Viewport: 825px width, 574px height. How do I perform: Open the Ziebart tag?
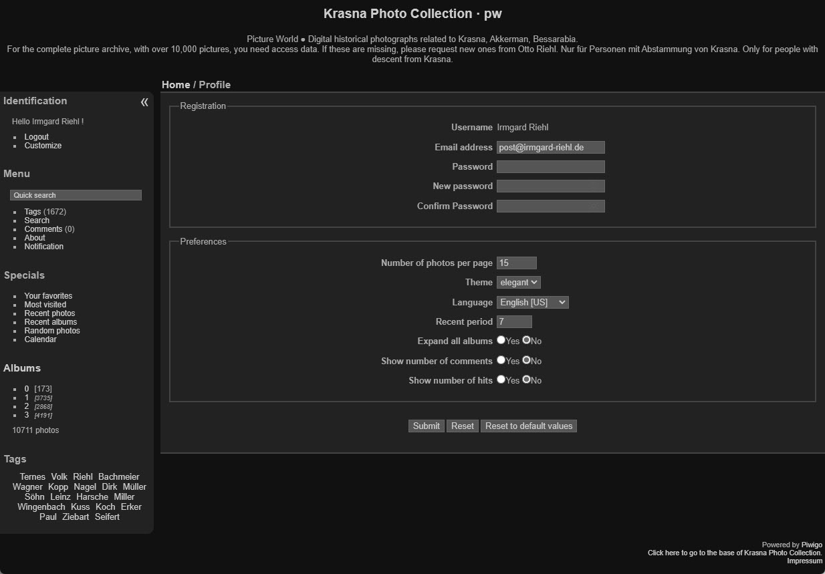76,517
